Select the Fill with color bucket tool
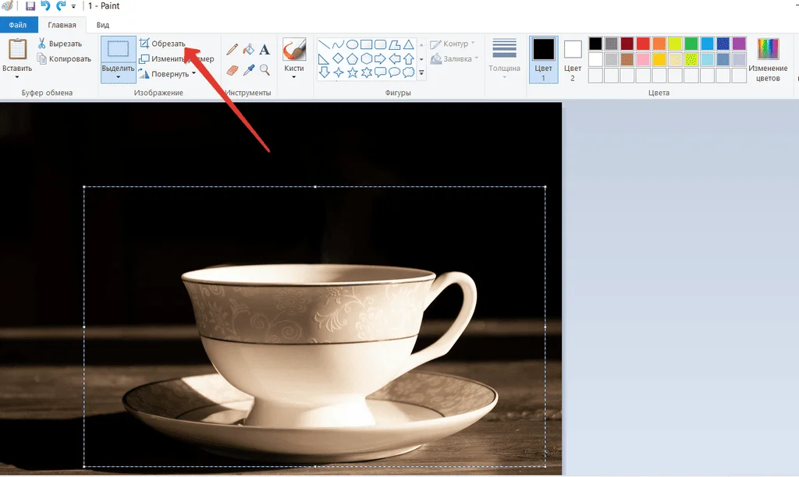The width and height of the screenshot is (799, 477). coord(248,49)
